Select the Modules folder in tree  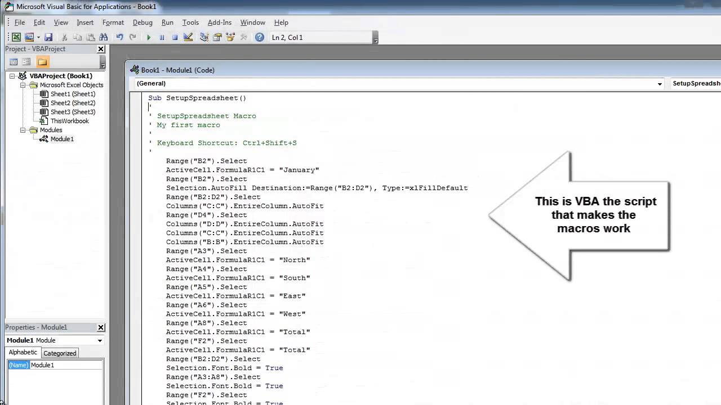pos(51,130)
